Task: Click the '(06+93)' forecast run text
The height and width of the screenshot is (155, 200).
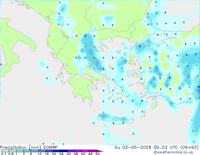Action: [189, 147]
